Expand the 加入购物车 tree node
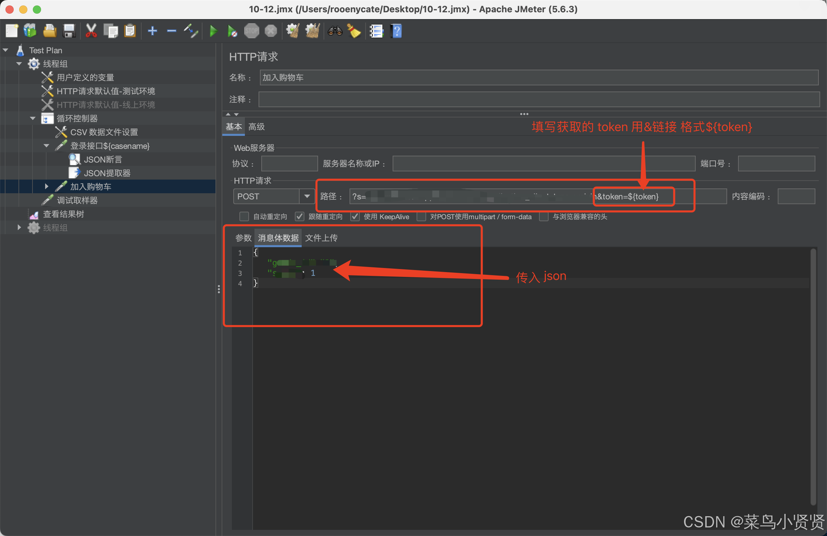The height and width of the screenshot is (536, 827). [x=47, y=187]
